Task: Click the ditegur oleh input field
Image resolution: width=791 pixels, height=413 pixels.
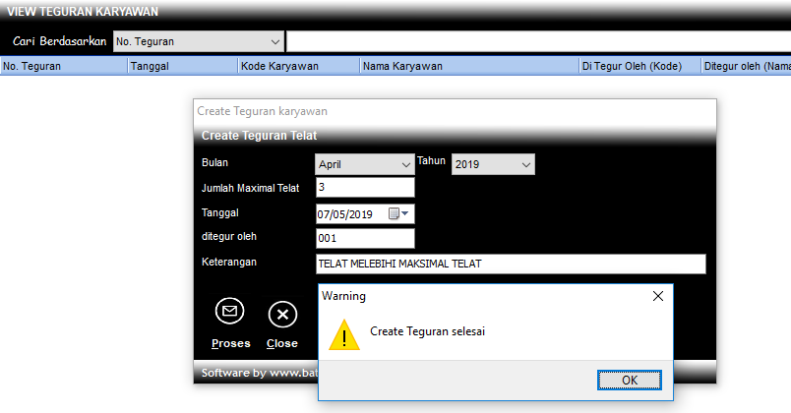Action: (x=365, y=238)
